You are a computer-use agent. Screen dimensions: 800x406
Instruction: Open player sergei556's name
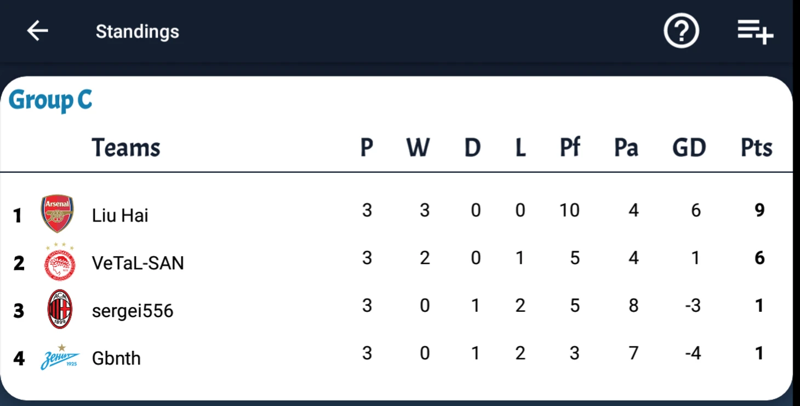point(133,311)
